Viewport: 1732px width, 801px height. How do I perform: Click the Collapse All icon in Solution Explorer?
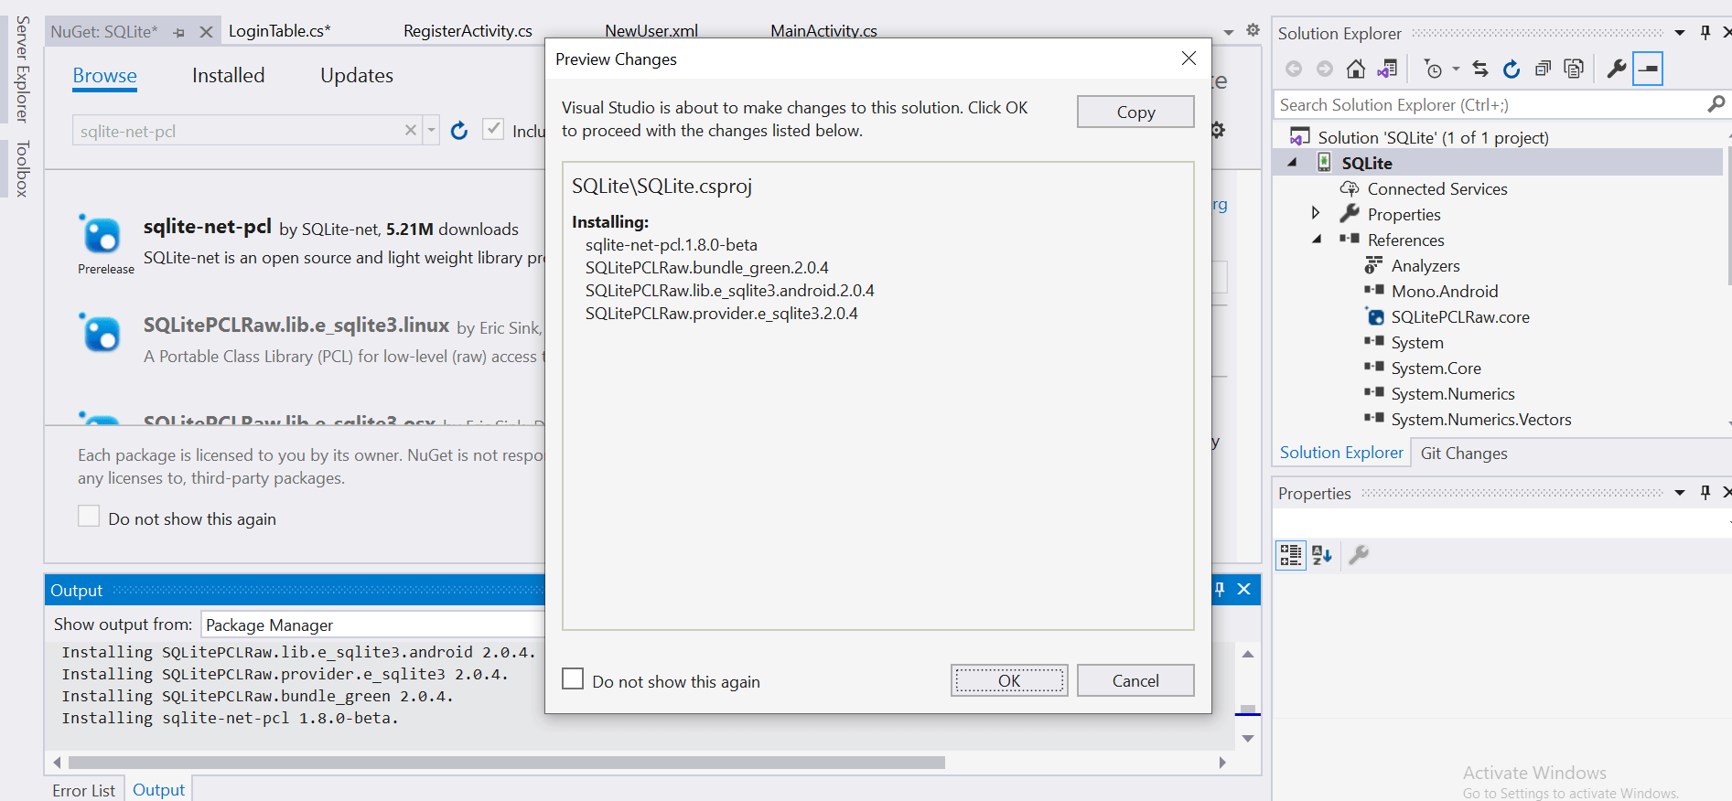point(1543,69)
